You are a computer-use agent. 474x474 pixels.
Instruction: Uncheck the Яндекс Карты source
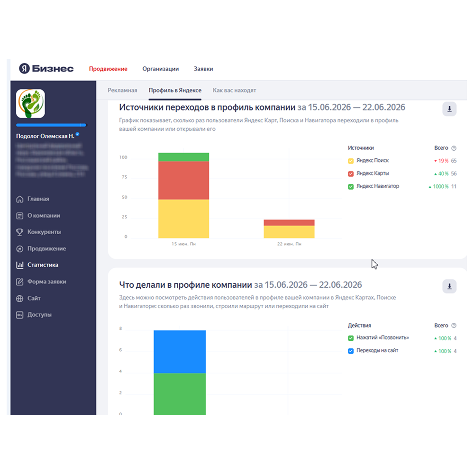click(351, 174)
